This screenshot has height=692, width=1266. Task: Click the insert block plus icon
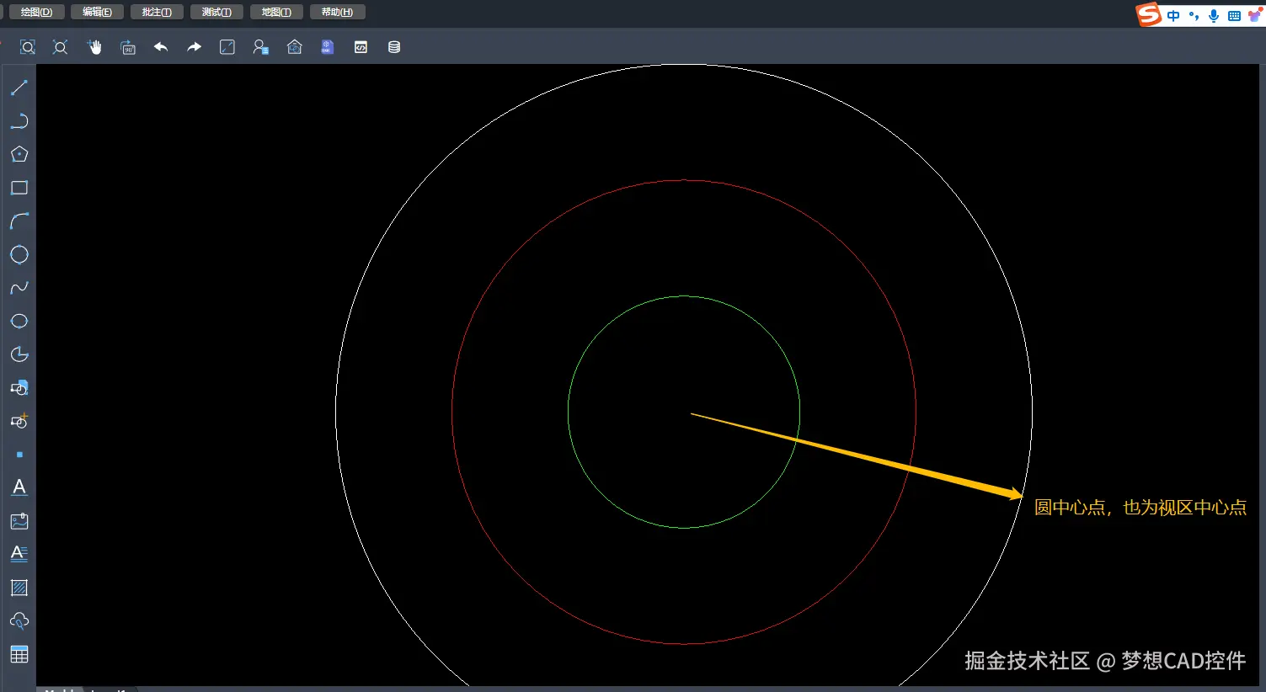[x=19, y=421]
